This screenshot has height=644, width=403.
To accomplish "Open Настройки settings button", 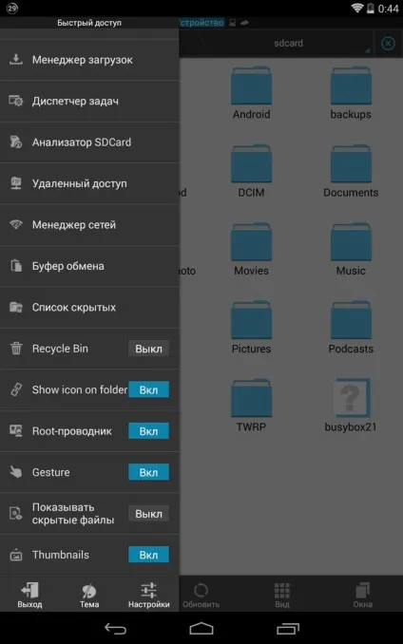I will point(148,595).
